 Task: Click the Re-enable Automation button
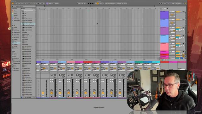99,3
